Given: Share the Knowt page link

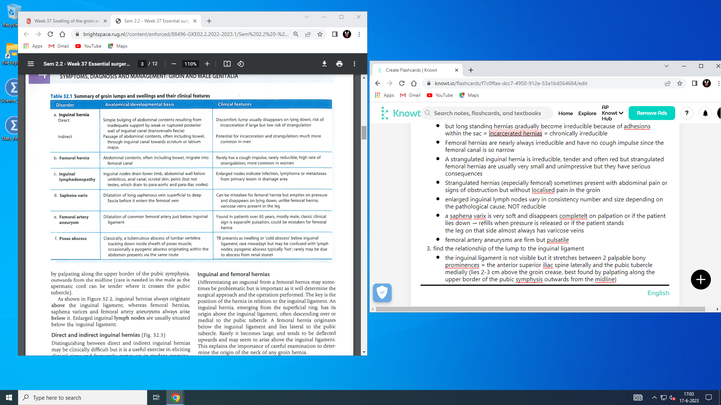Looking at the screenshot, I should [668, 83].
